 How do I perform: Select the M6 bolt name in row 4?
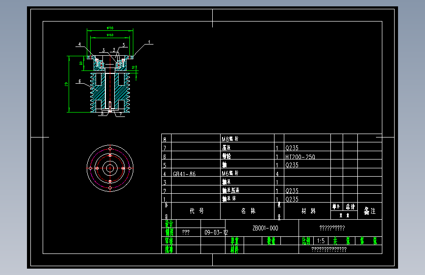pyautogui.click(x=230, y=173)
